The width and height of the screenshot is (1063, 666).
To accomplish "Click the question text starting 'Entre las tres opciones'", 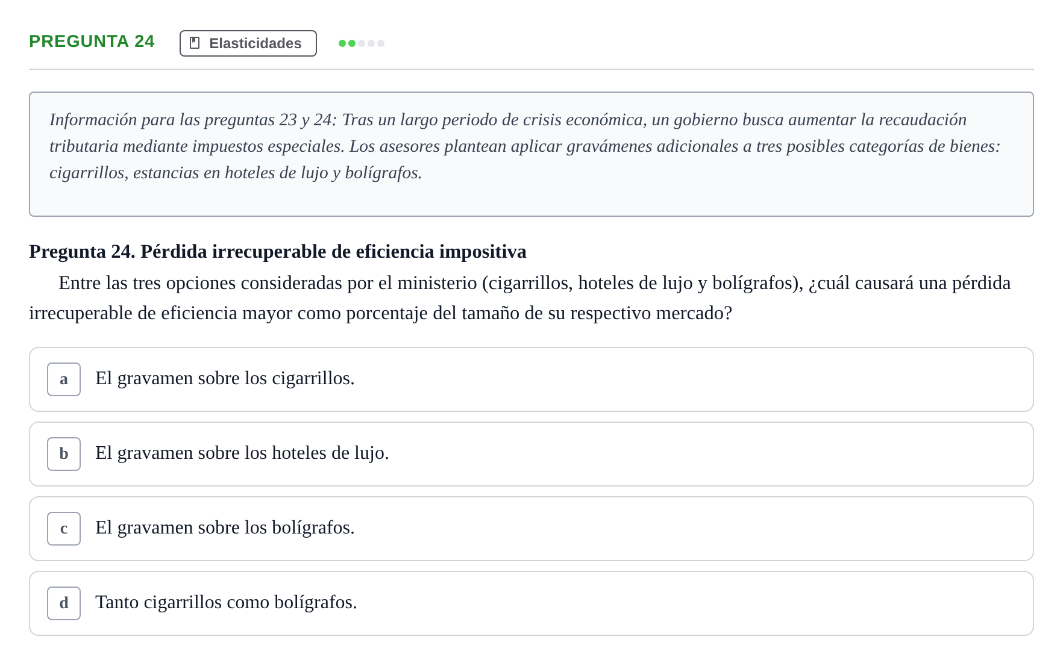I will pyautogui.click(x=520, y=298).
